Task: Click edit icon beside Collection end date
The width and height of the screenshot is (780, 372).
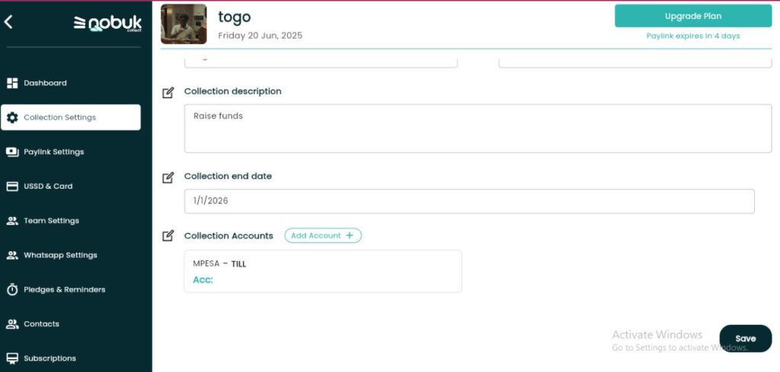Action: tap(168, 177)
